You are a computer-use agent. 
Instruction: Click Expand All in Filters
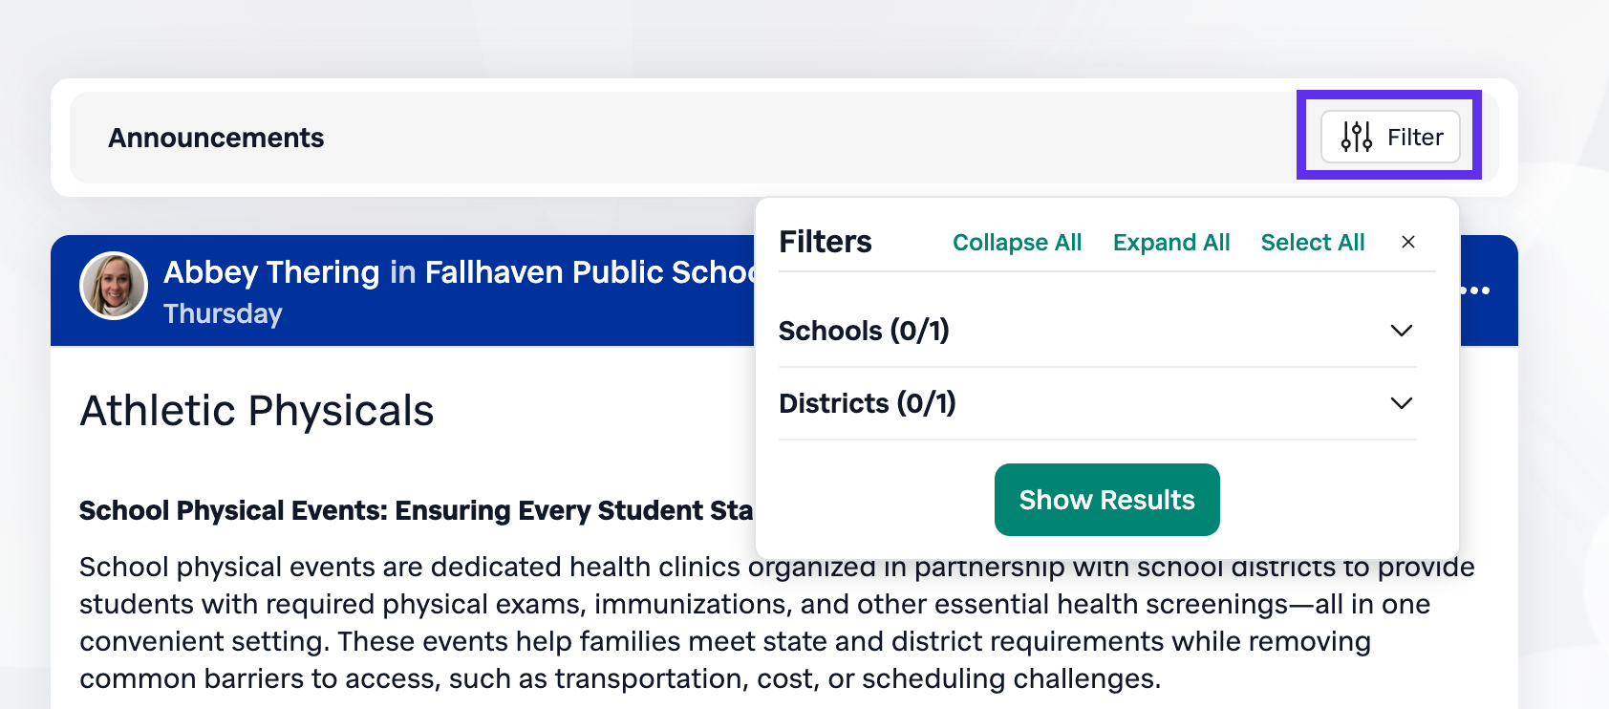coord(1170,243)
